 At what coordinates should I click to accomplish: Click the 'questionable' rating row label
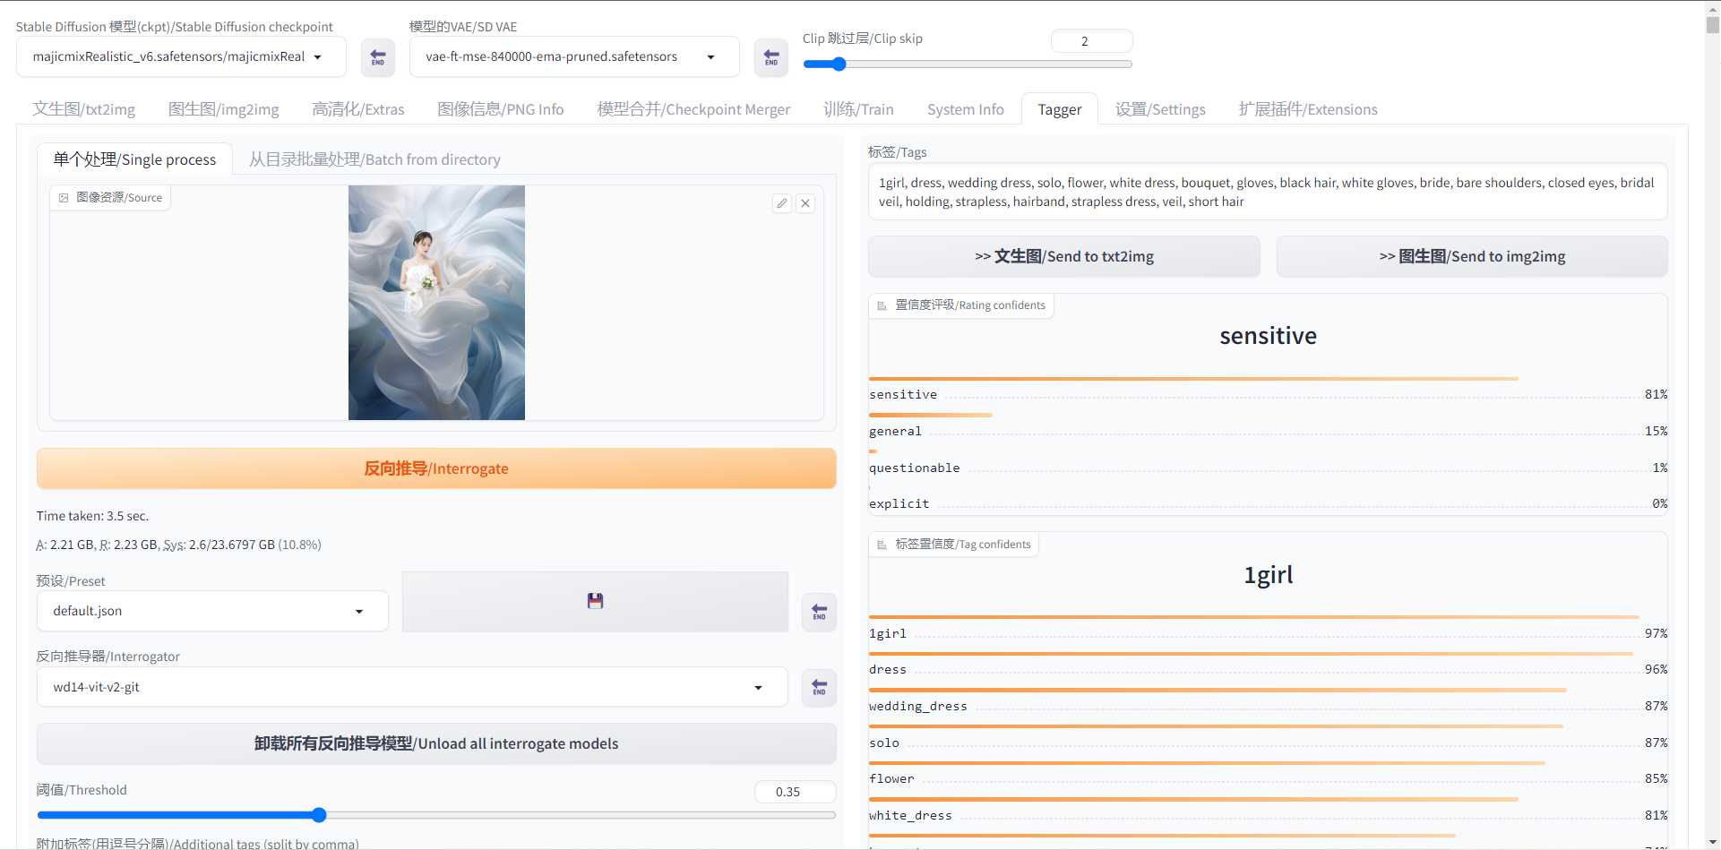point(915,468)
